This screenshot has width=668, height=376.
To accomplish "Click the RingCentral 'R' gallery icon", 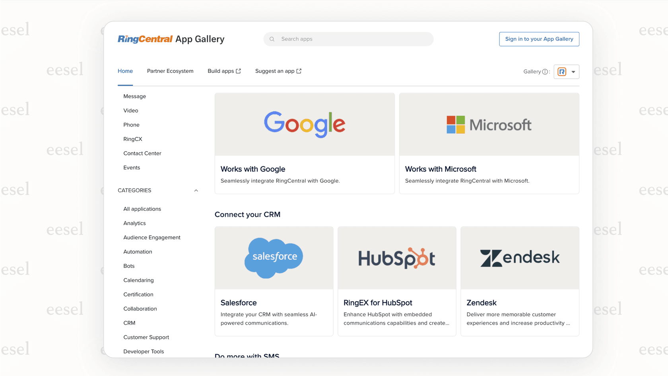I will [x=562, y=72].
